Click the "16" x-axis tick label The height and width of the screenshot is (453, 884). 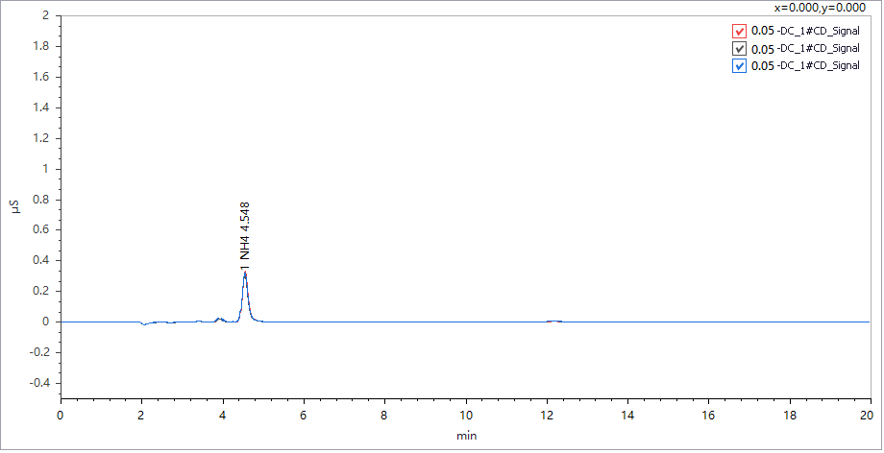pos(709,416)
